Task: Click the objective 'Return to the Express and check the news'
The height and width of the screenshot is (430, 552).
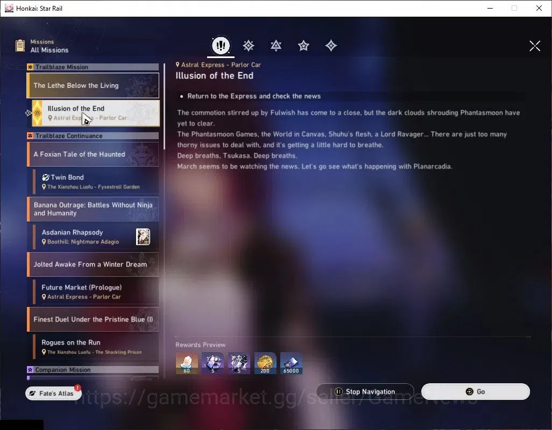Action: tap(254, 96)
